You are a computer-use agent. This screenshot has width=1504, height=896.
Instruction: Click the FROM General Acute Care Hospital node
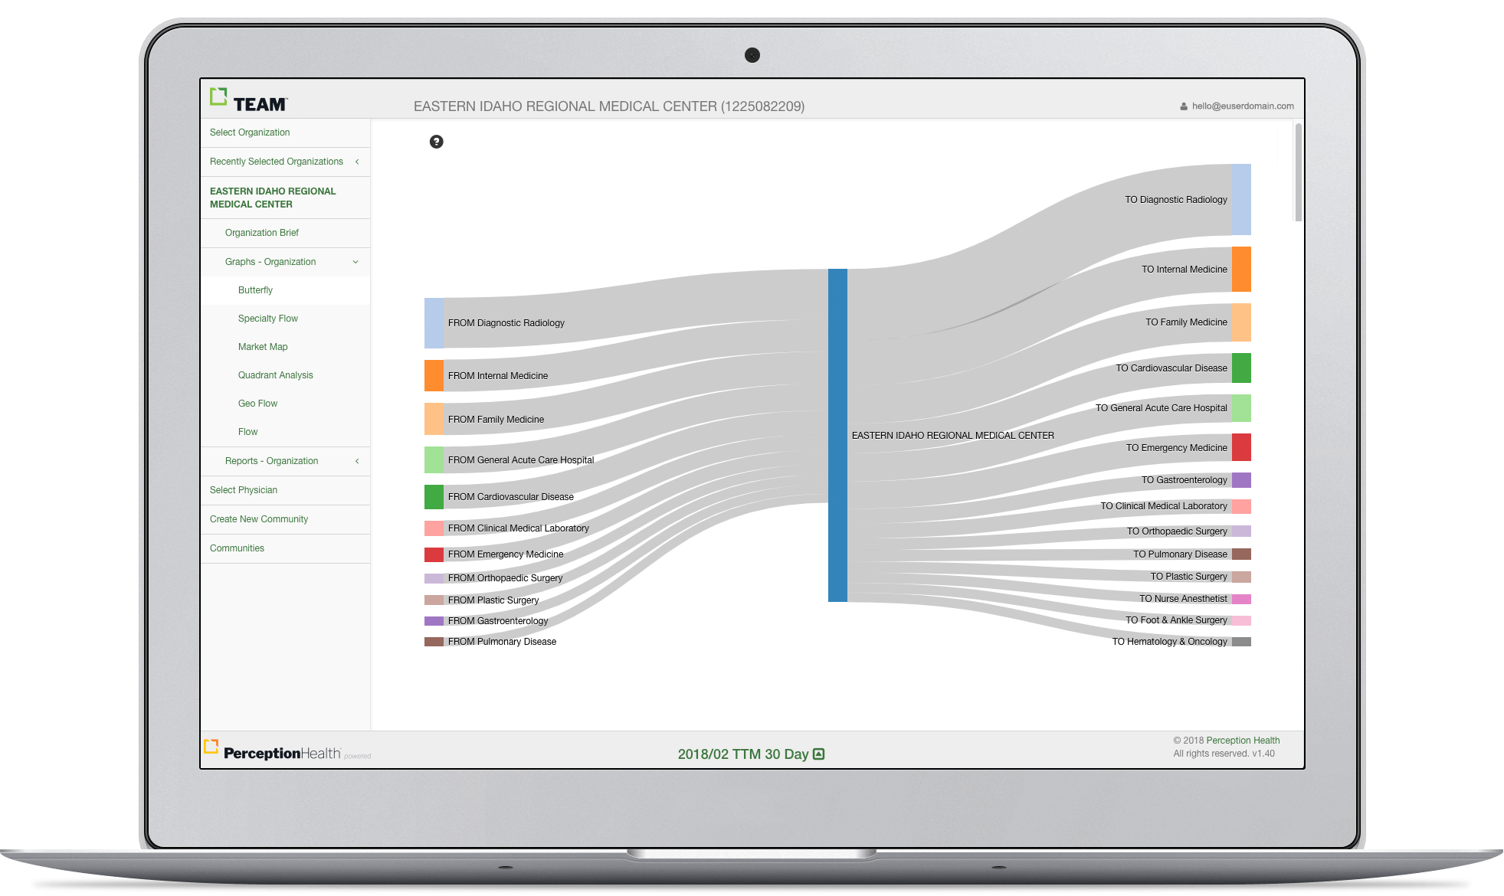[x=434, y=459]
